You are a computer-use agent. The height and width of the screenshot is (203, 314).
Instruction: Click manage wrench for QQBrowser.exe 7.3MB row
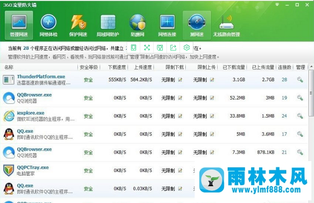click(300, 152)
